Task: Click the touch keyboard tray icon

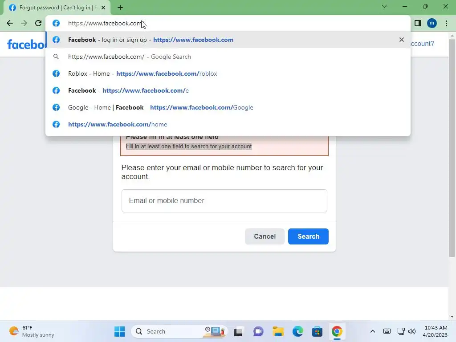Action: pyautogui.click(x=387, y=331)
